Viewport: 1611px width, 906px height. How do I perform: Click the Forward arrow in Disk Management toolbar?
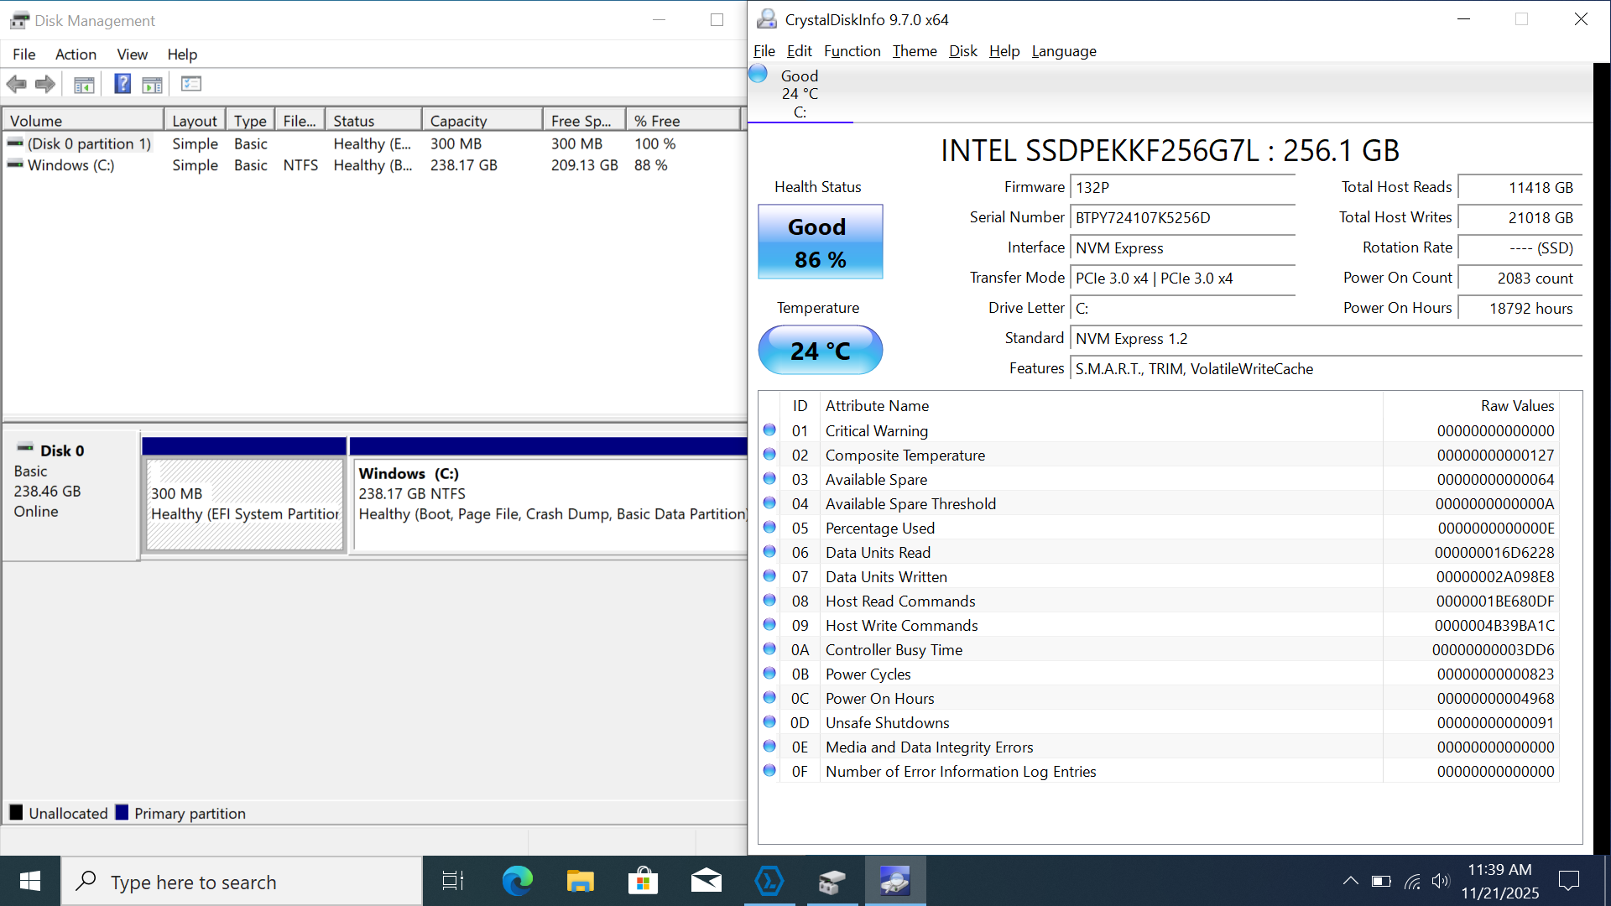pyautogui.click(x=45, y=84)
